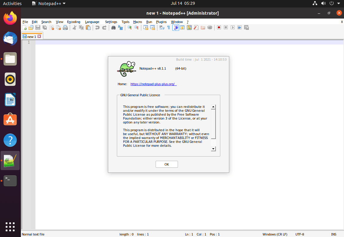Click the New file toolbar icon
344x237 pixels.
(24, 27)
